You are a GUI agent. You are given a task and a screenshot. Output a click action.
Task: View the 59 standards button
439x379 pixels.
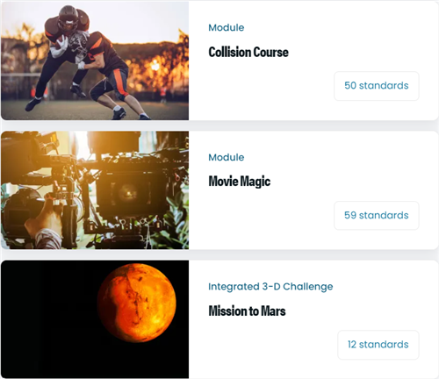(x=377, y=216)
